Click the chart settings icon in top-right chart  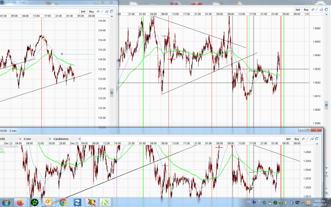click(x=321, y=10)
